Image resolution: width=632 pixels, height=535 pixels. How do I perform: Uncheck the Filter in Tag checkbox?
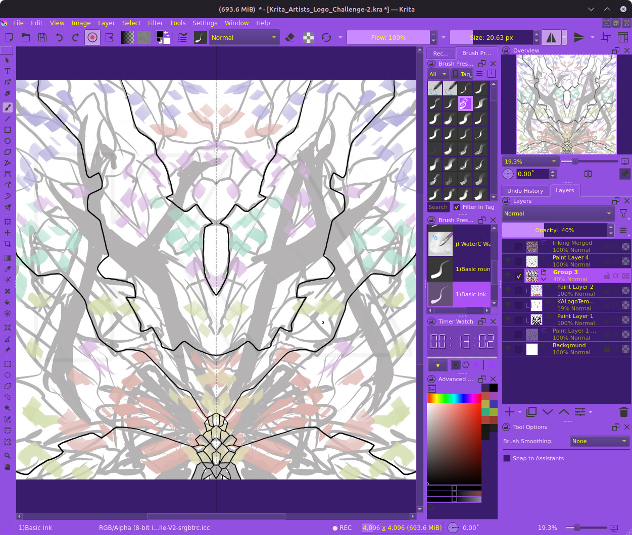click(x=457, y=207)
